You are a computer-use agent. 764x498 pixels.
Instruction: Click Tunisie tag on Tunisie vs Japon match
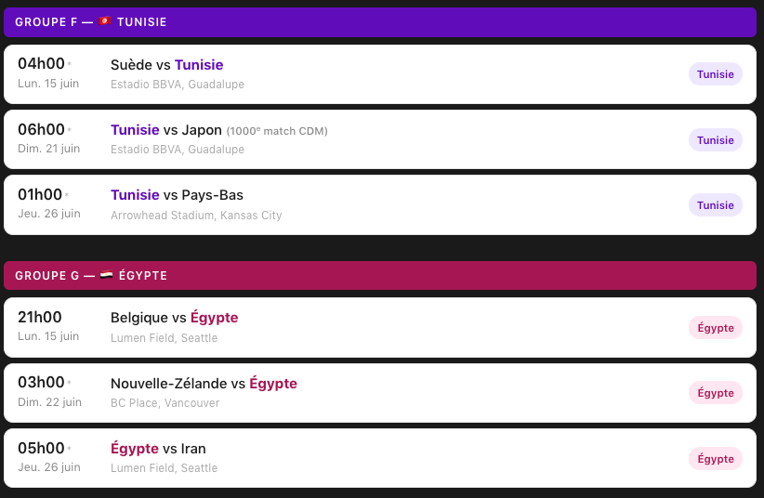pos(715,140)
